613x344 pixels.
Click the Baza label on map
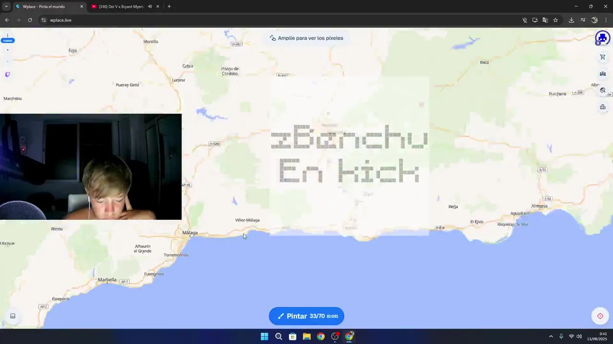(x=484, y=62)
